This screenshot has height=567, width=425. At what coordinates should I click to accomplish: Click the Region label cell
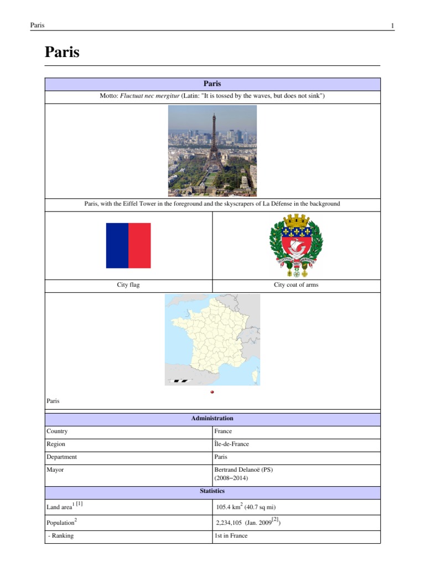click(x=128, y=445)
